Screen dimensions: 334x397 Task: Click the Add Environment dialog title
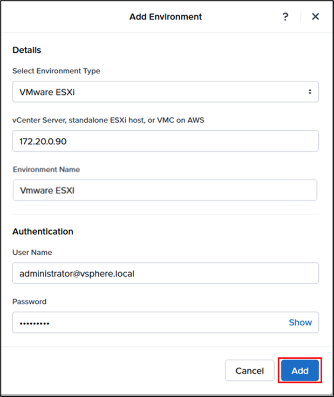(166, 17)
